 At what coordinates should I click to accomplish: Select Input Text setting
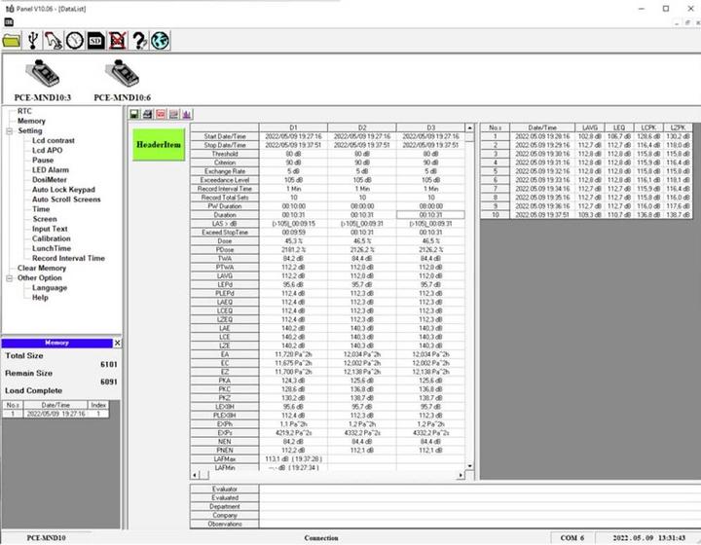[50, 229]
